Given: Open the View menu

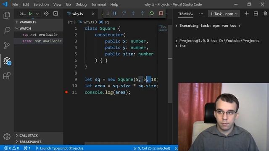Looking at the screenshot, I should point(57,5).
